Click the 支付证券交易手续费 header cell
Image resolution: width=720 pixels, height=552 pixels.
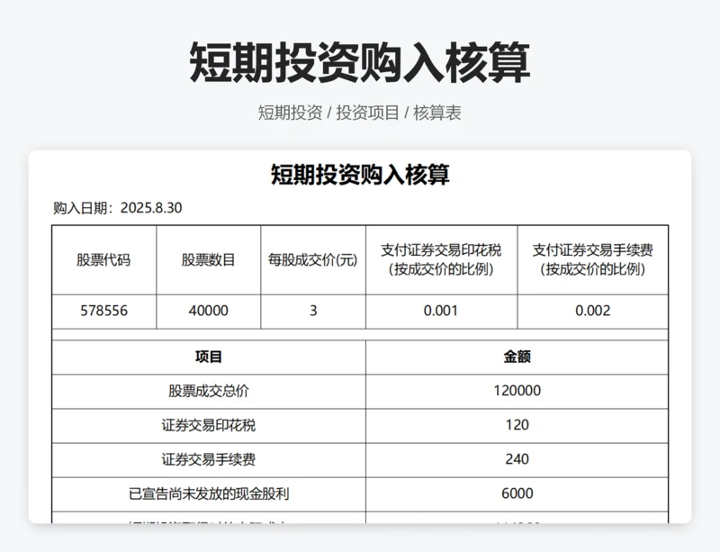point(593,260)
